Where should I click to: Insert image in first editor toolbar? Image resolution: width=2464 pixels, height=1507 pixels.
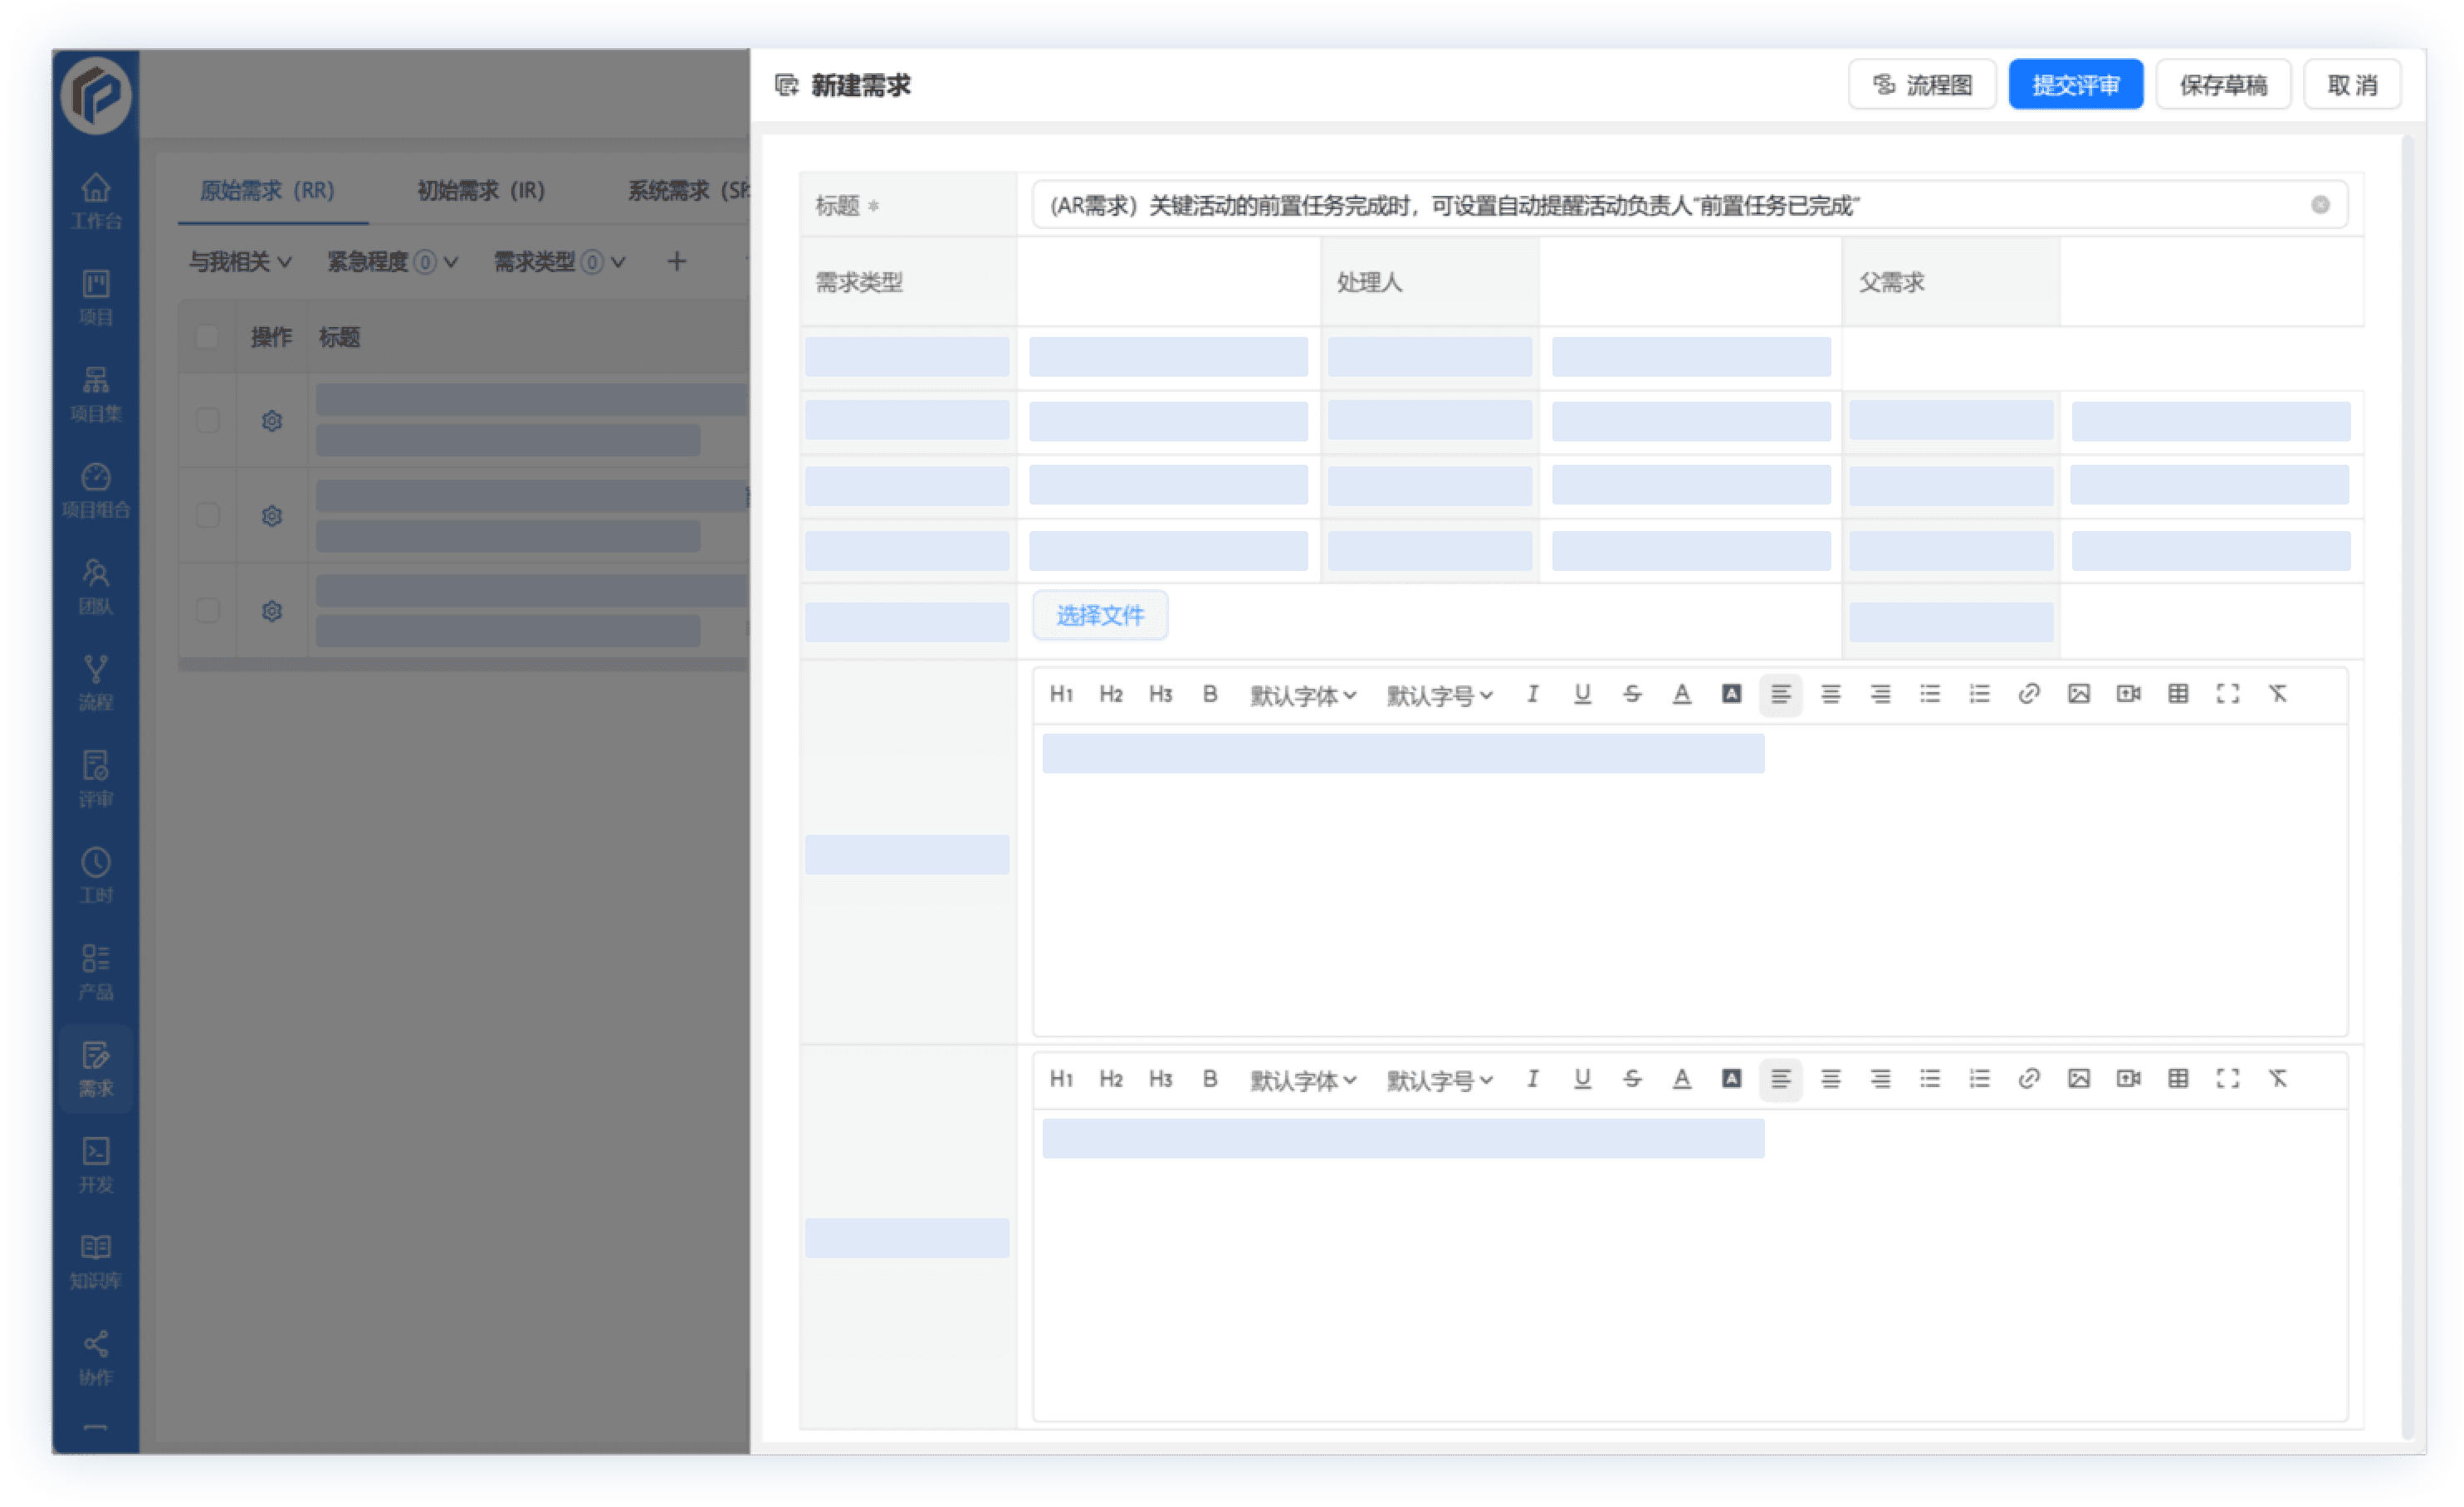point(2078,694)
